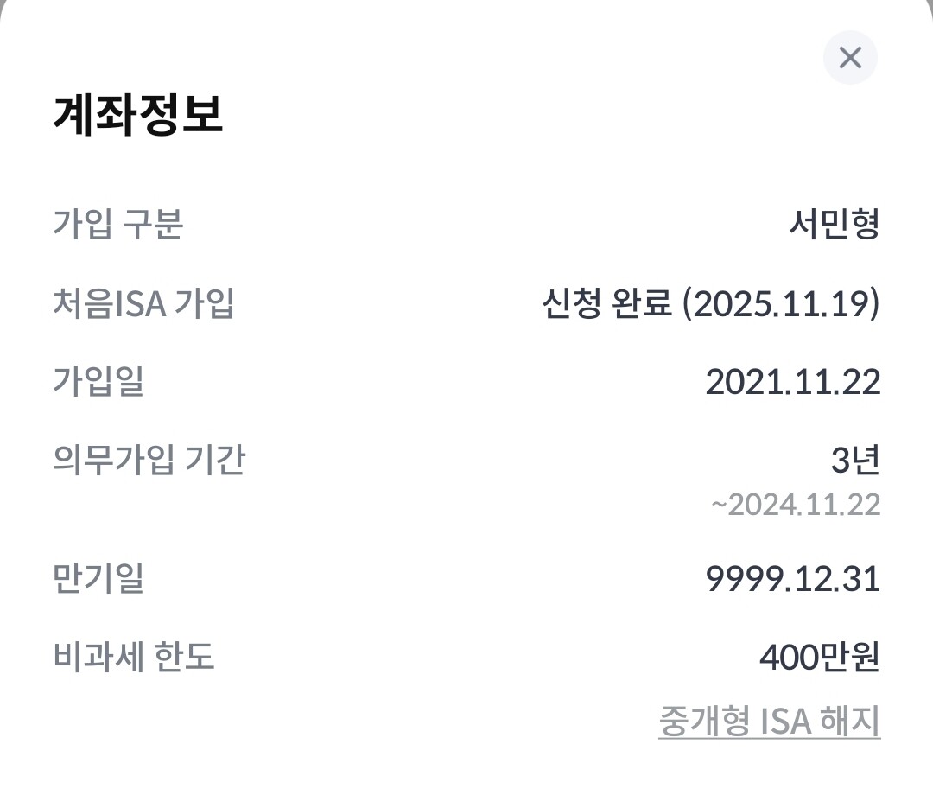Tap the 가입일 row
Screen dimensions: 933x795
466,381
